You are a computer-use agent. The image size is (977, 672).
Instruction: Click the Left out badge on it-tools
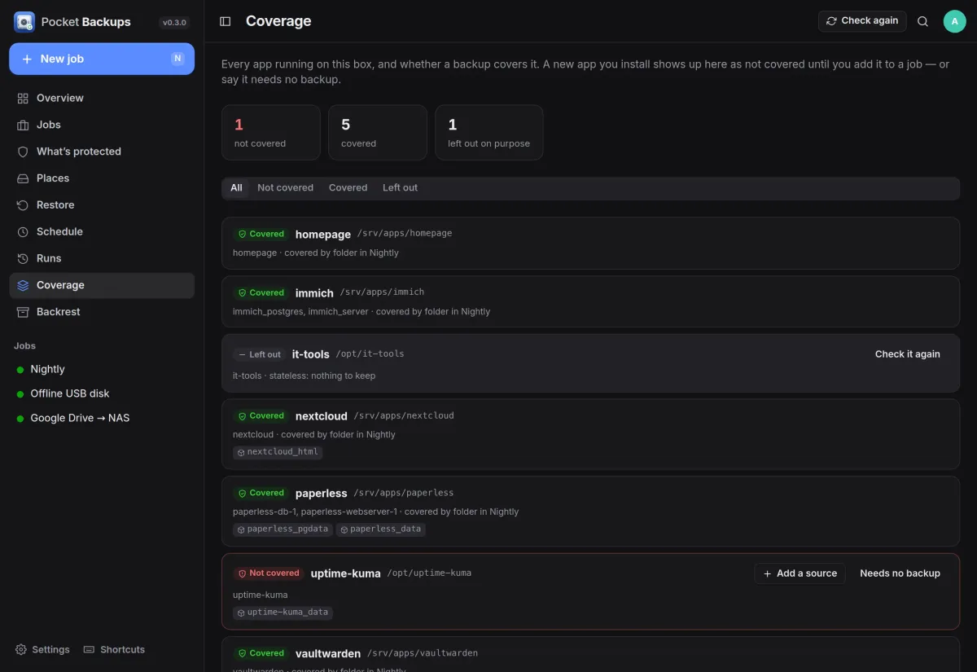[259, 354]
